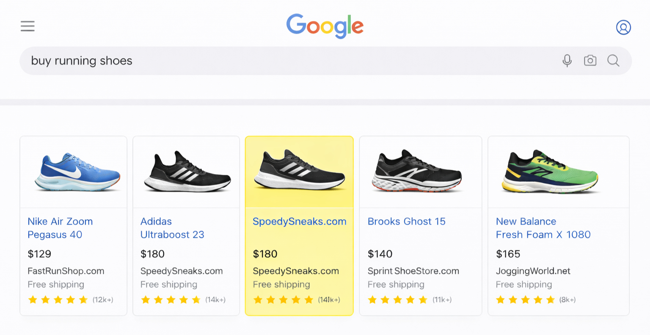
Task: Open New Balance Fresh Foam X 1080 link
Action: [543, 228]
